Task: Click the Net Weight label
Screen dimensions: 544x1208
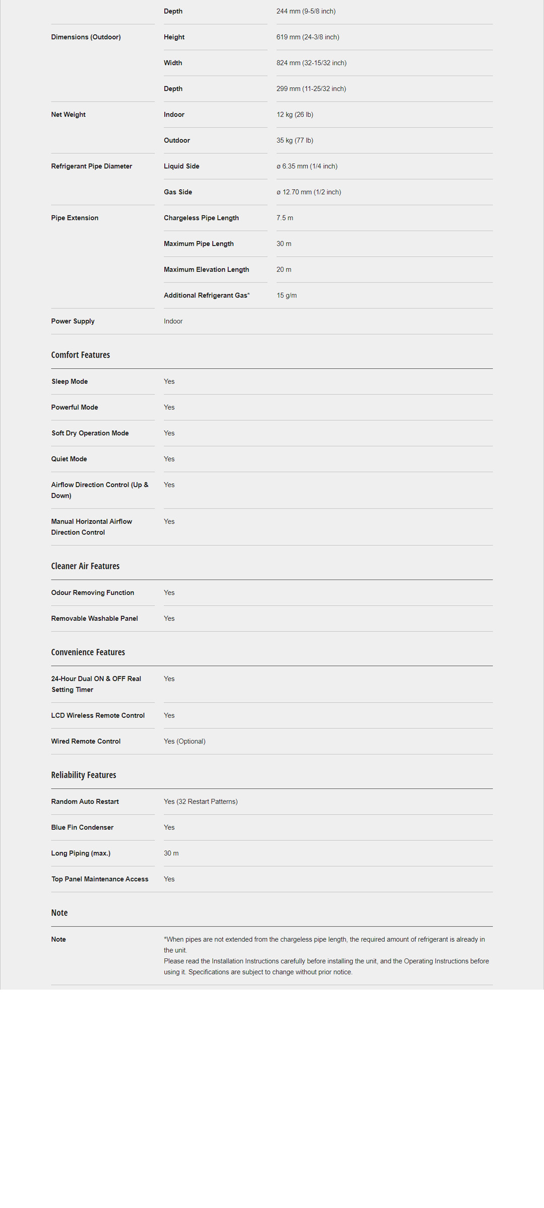Action: [68, 114]
